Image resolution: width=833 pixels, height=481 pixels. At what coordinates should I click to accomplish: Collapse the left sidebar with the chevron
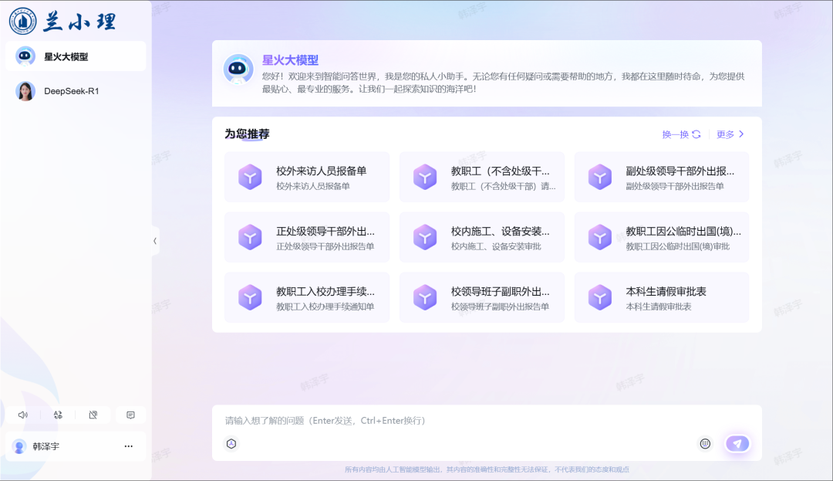(154, 241)
